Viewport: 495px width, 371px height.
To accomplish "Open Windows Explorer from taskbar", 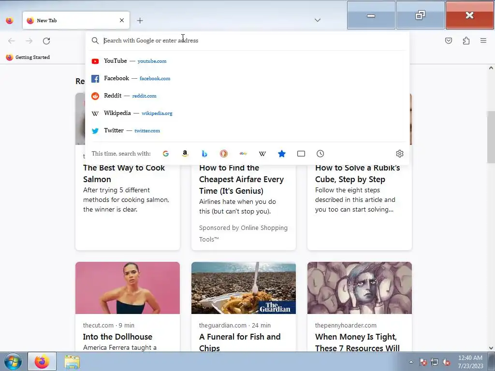I will click(72, 361).
